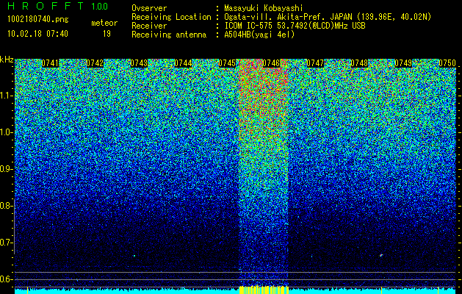
Task: Click the 0750 time marker
Action: 447,63
